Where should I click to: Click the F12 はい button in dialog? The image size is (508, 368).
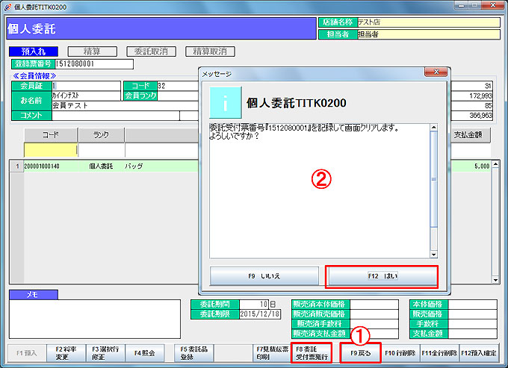pyautogui.click(x=382, y=276)
